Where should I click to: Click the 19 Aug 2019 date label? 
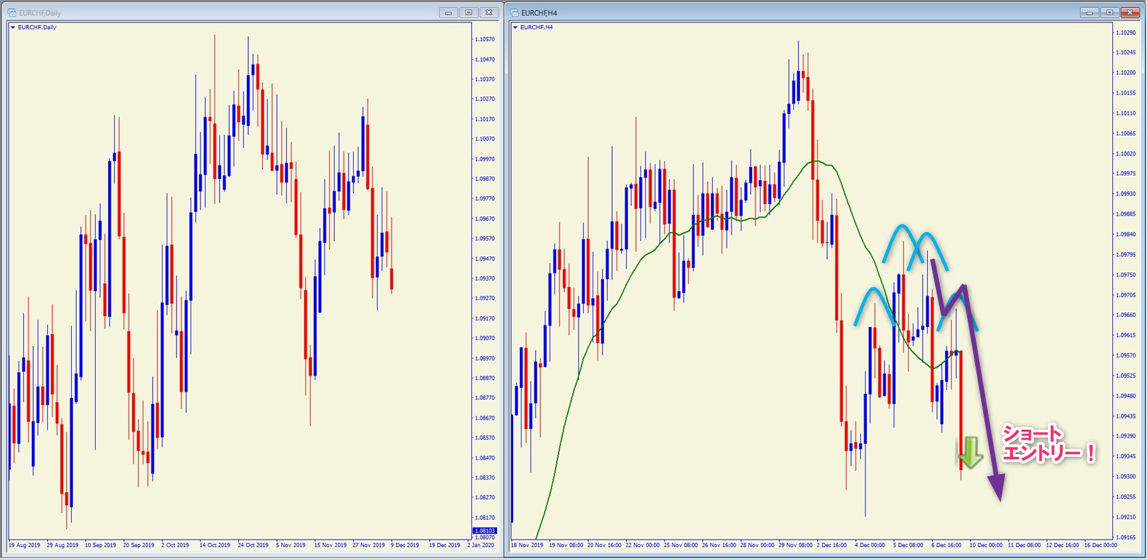tap(25, 546)
